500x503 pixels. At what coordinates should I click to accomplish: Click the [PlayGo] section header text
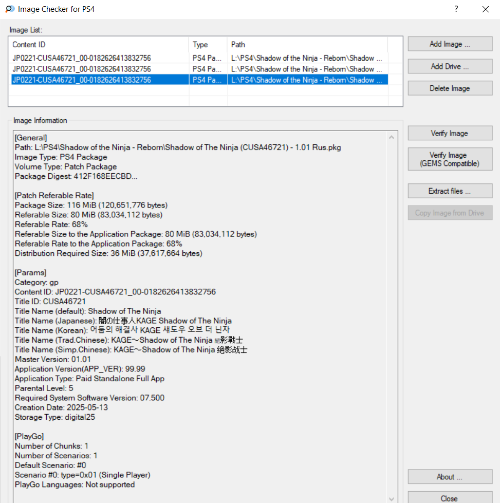[29, 436]
